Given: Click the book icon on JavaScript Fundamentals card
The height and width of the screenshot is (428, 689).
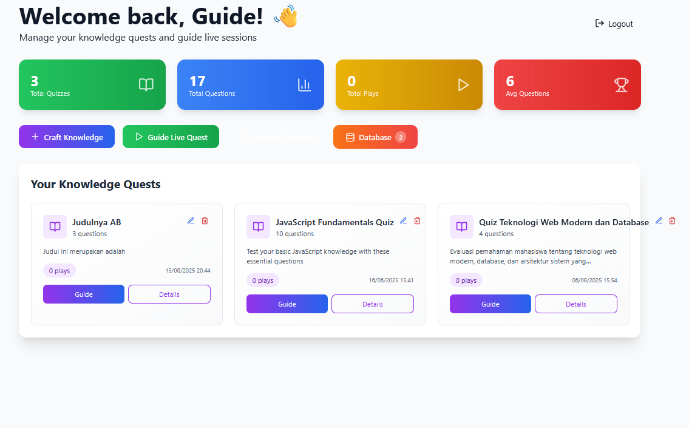Looking at the screenshot, I should pyautogui.click(x=258, y=227).
